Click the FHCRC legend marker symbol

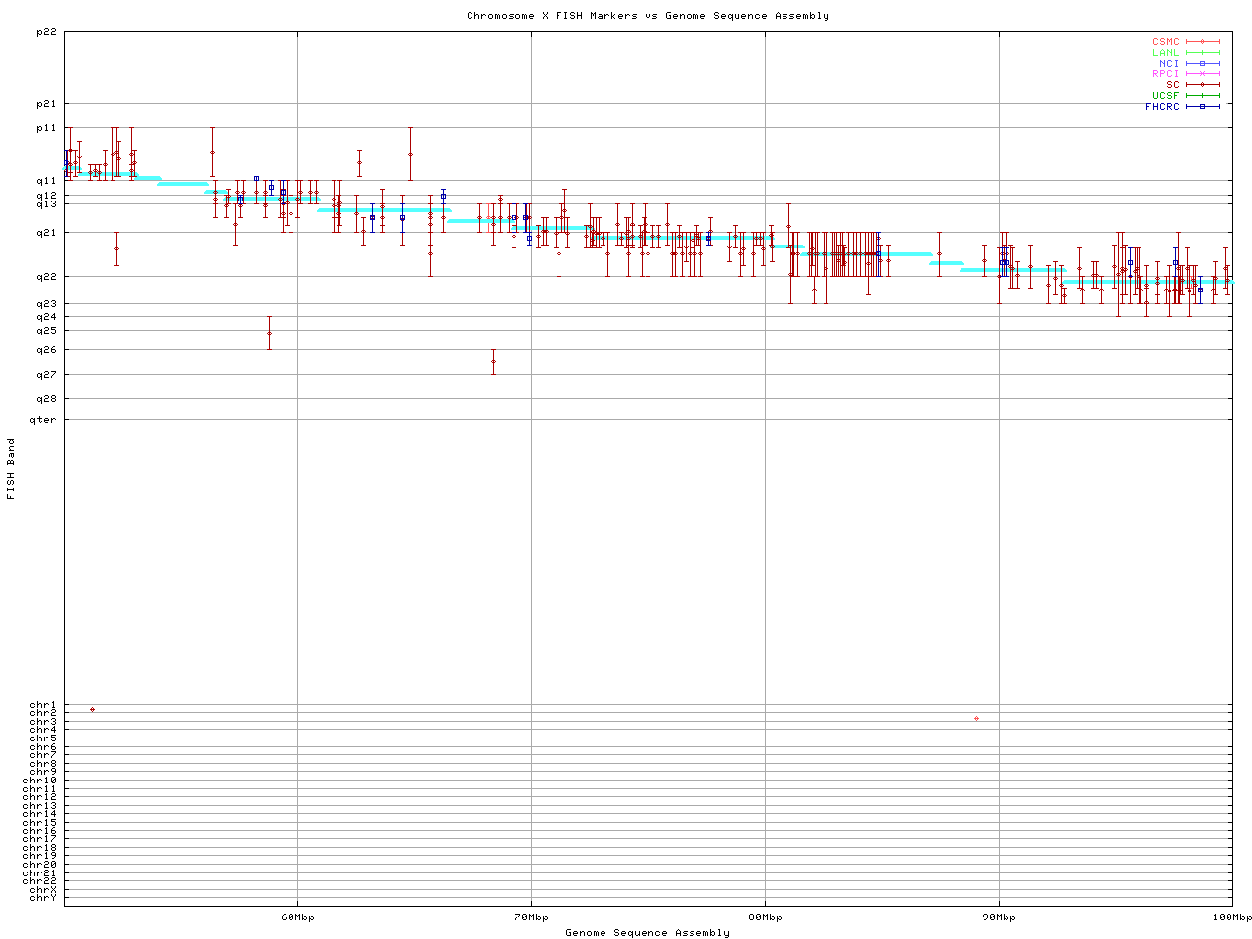1202,107
